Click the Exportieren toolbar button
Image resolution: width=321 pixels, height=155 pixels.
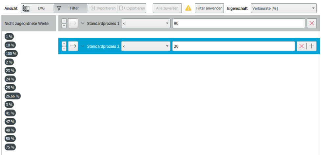tap(132, 8)
